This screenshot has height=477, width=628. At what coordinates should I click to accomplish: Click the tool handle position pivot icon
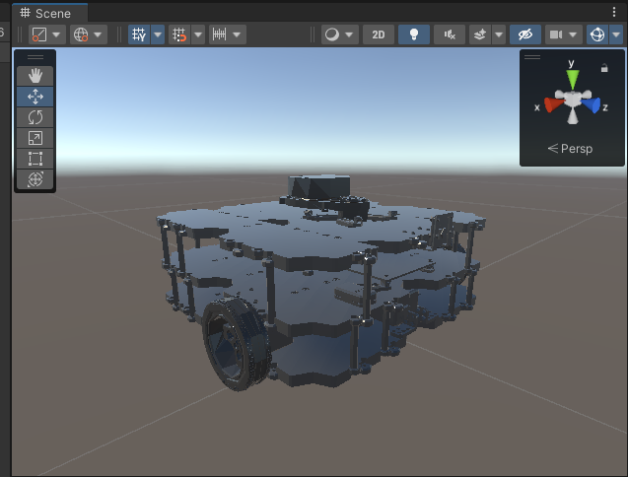pyautogui.click(x=39, y=34)
